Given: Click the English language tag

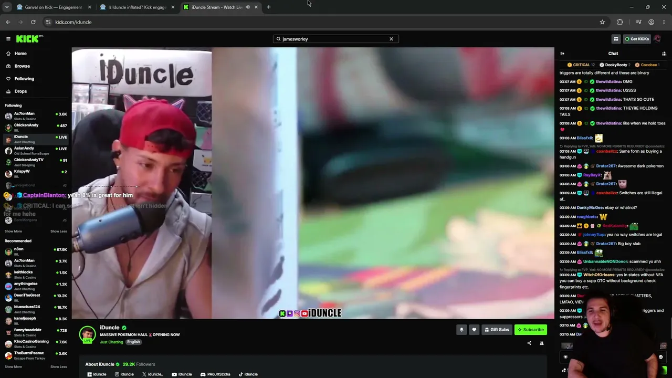Looking at the screenshot, I should pos(133,342).
